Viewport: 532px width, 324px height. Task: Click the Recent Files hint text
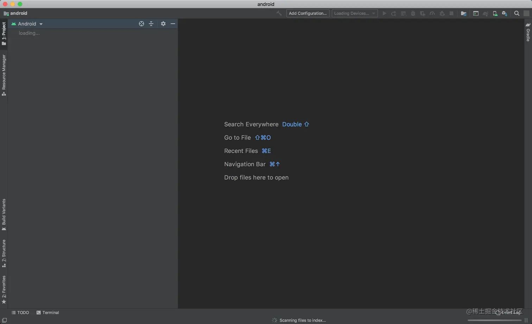click(x=241, y=151)
